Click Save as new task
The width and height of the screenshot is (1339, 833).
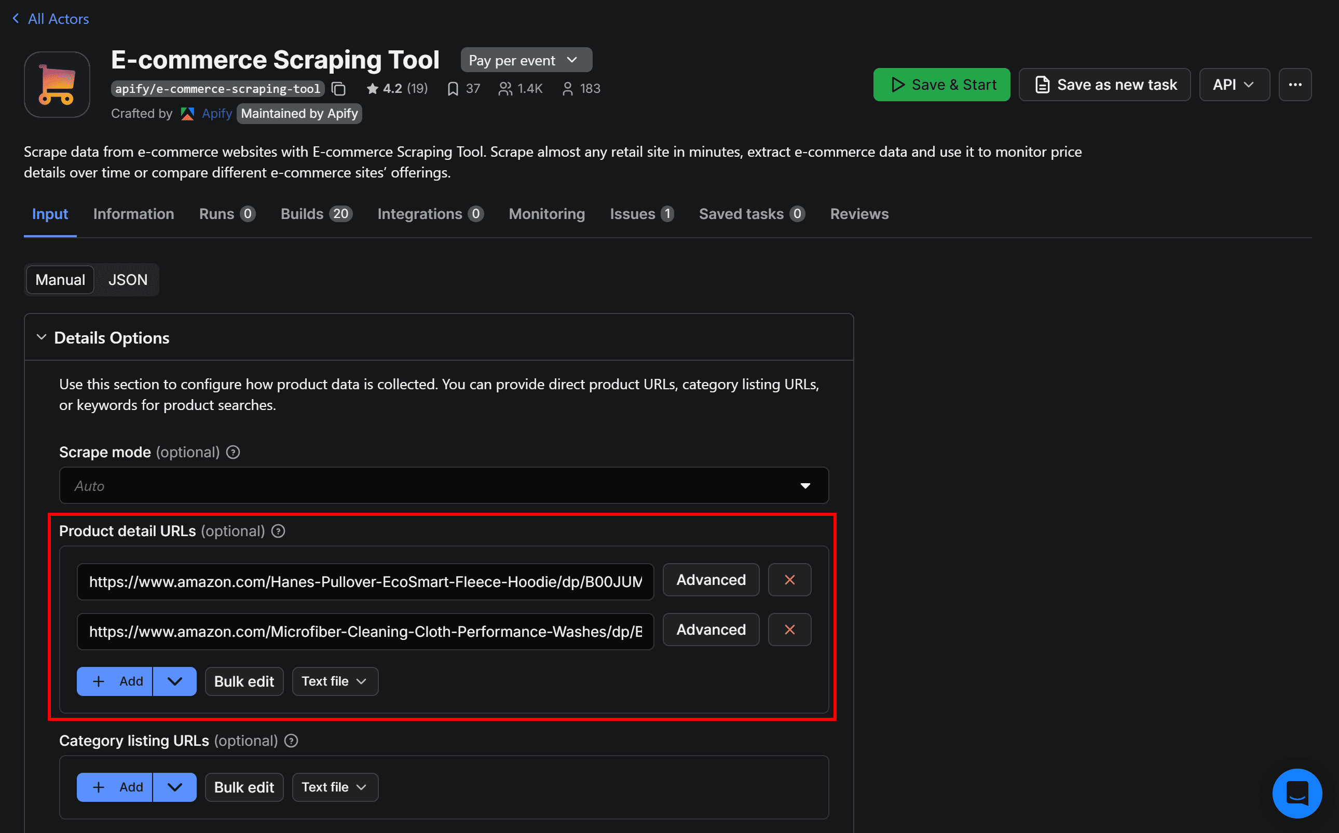pos(1104,84)
